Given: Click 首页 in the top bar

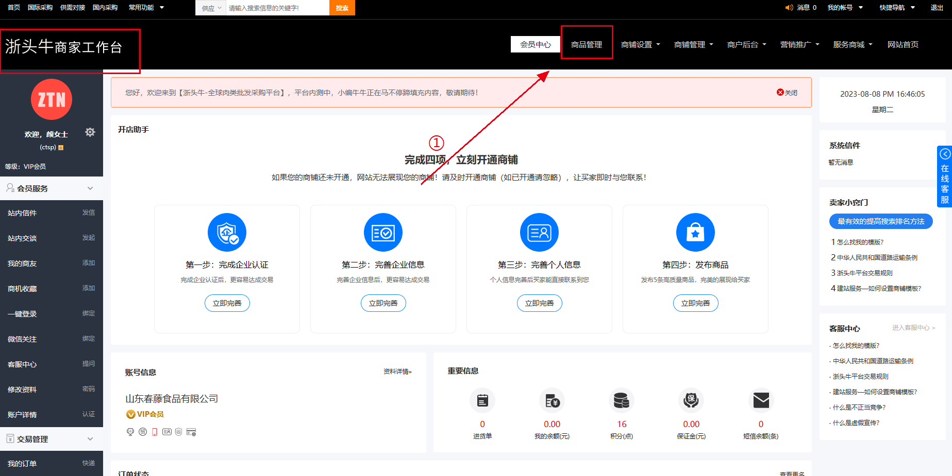Looking at the screenshot, I should (x=14, y=8).
